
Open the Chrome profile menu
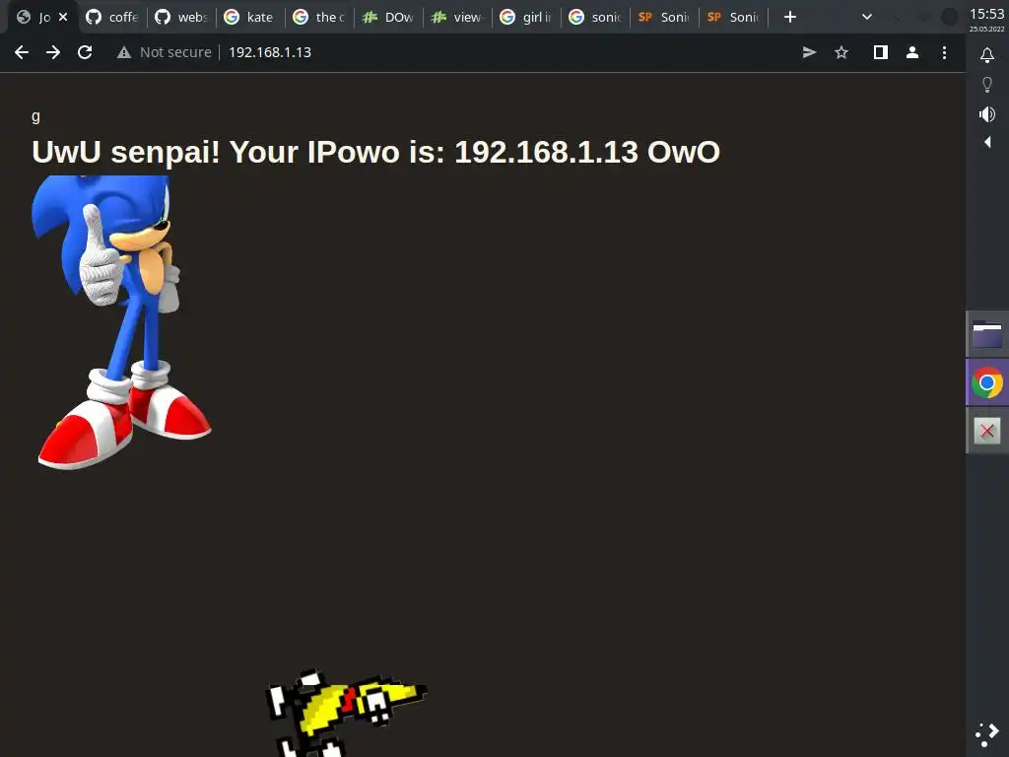click(911, 52)
